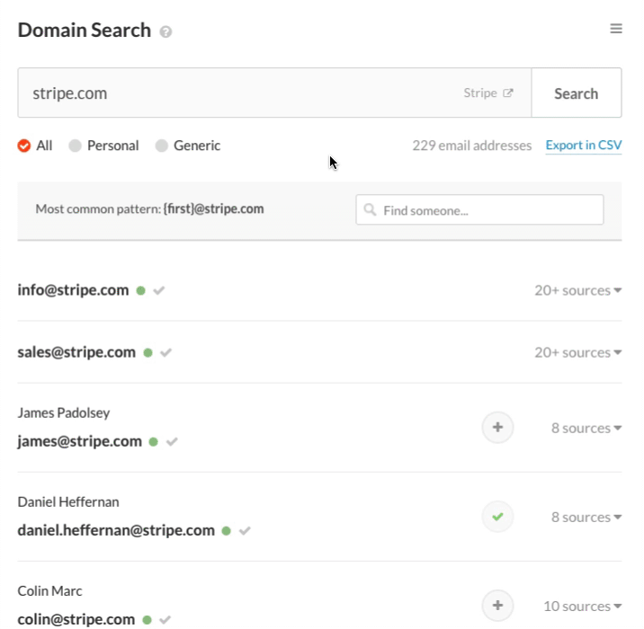Click the green checkmark for Daniel Heffernan

tap(497, 517)
